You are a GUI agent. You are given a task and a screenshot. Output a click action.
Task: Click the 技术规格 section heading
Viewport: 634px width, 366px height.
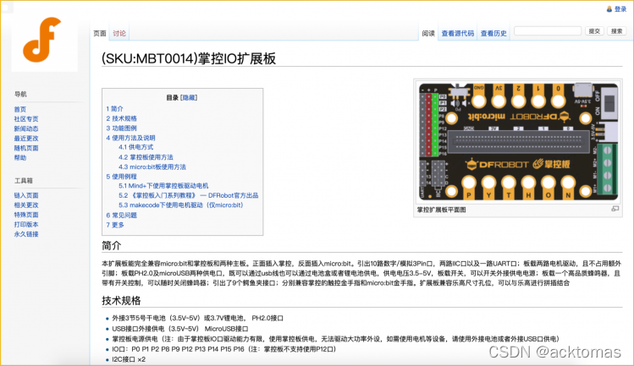[121, 301]
